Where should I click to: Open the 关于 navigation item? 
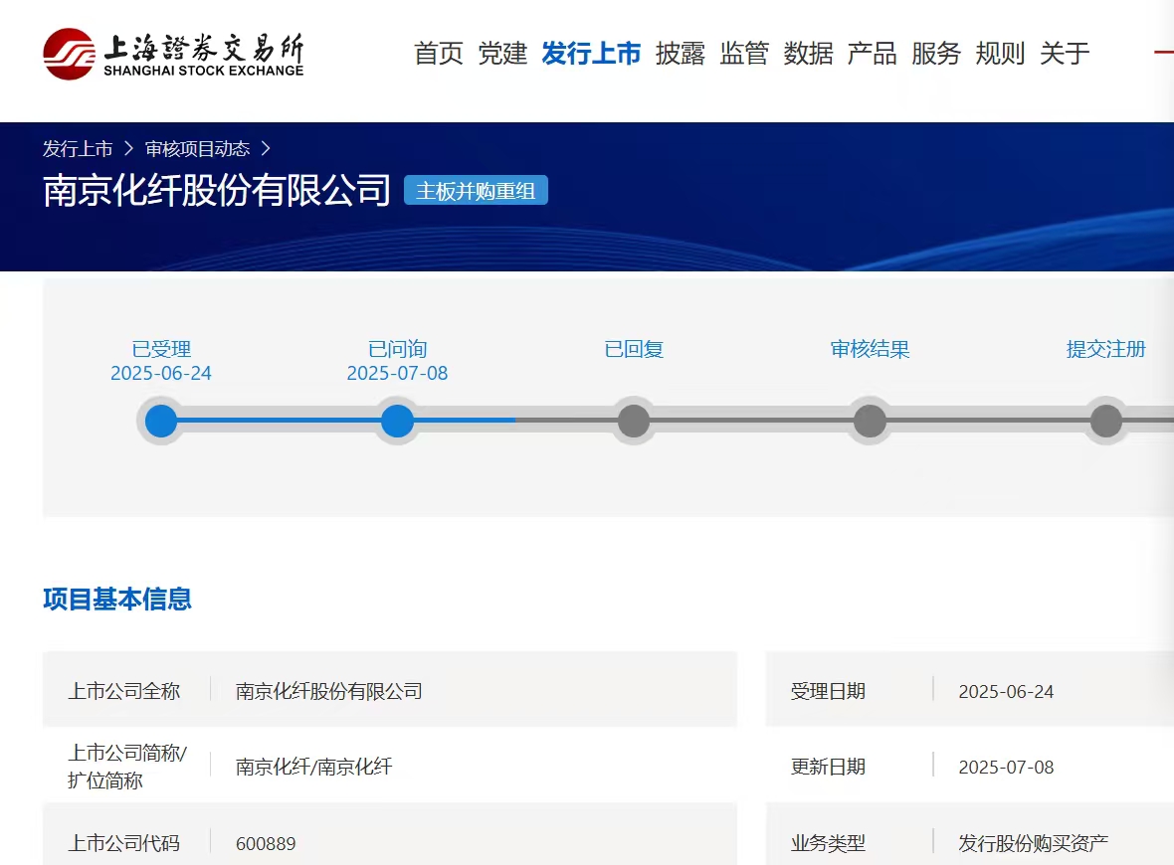tap(1064, 53)
